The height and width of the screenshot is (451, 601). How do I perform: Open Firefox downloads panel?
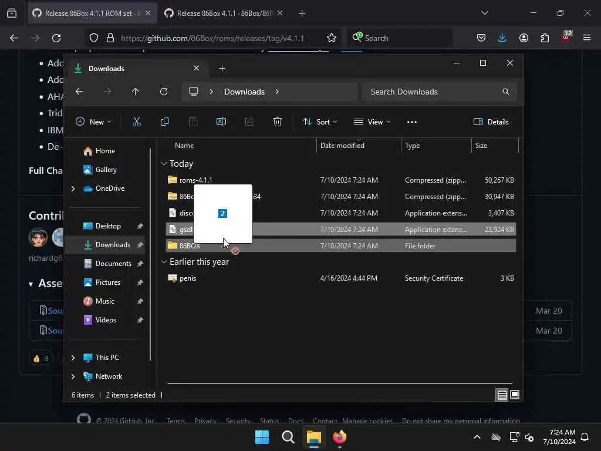[502, 38]
